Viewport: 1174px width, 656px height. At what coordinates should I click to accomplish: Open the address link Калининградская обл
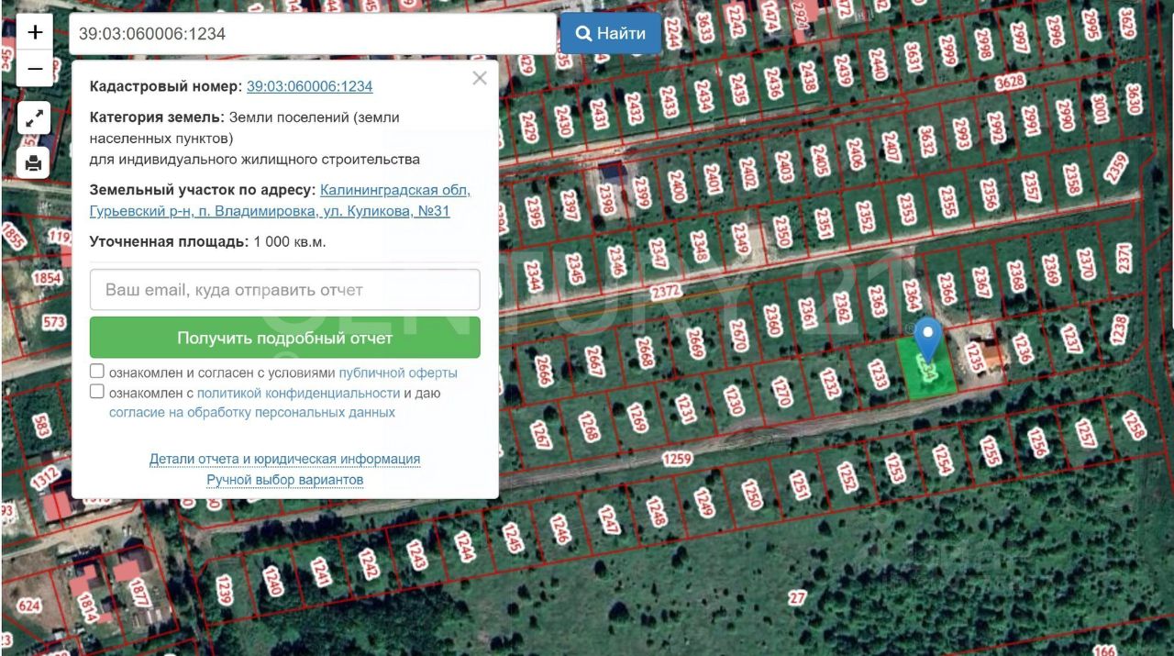pyautogui.click(x=395, y=190)
